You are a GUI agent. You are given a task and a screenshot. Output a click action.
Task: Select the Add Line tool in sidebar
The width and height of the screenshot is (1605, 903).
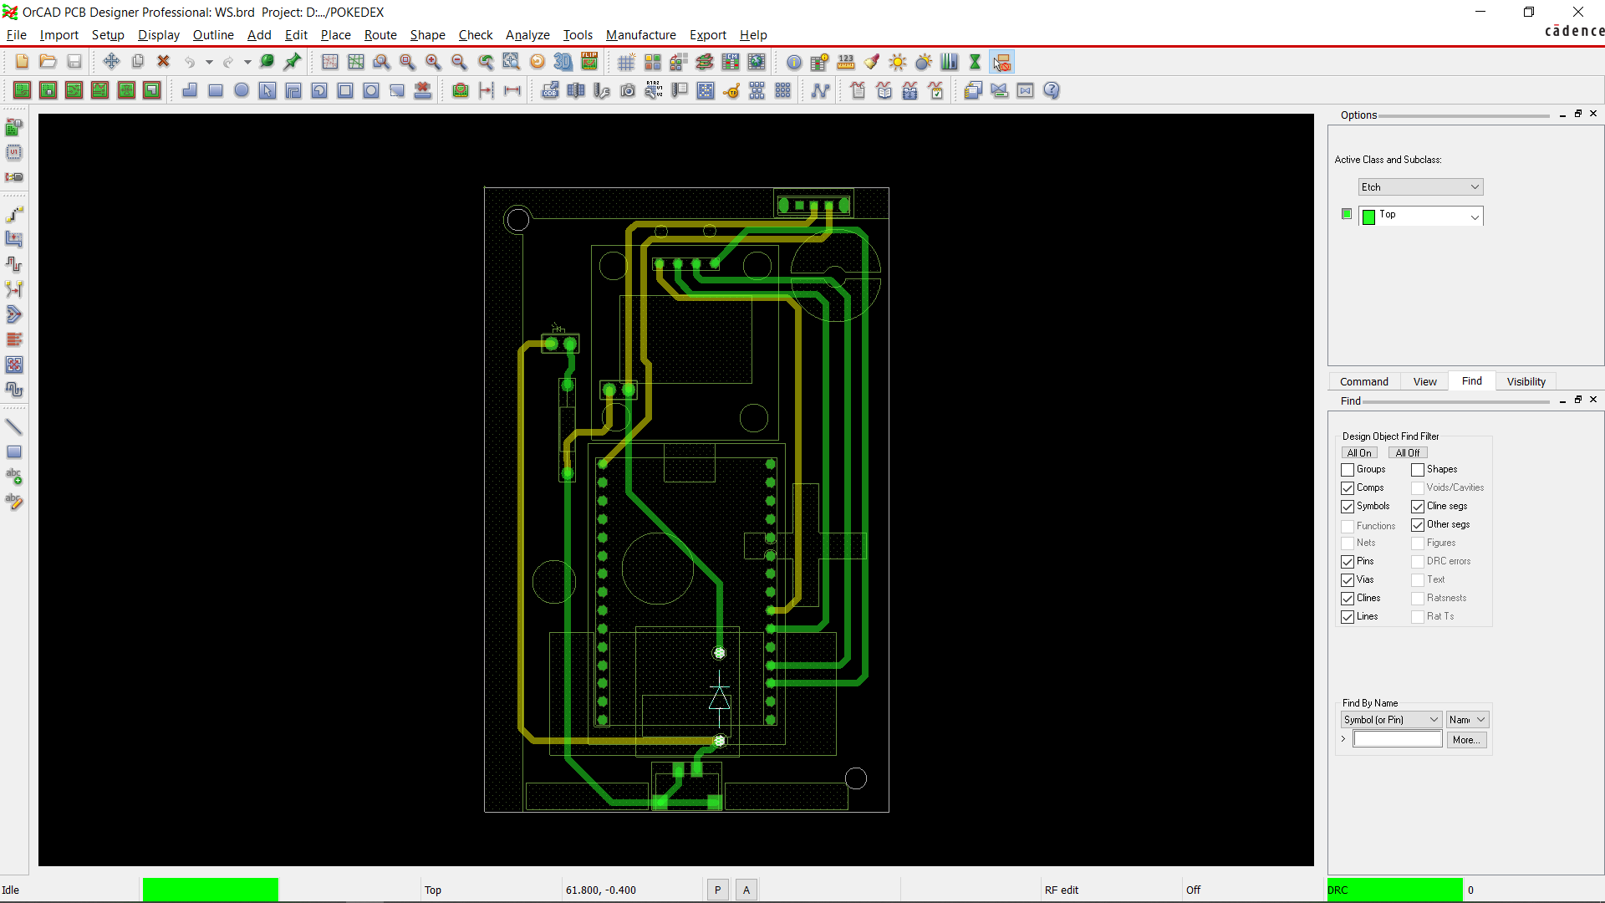[x=14, y=427]
